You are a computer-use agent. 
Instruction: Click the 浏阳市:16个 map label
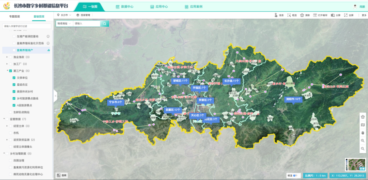tap(293, 99)
